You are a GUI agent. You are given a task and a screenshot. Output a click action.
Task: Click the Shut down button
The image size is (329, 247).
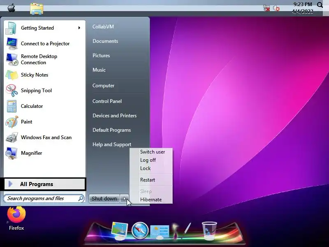pos(104,198)
